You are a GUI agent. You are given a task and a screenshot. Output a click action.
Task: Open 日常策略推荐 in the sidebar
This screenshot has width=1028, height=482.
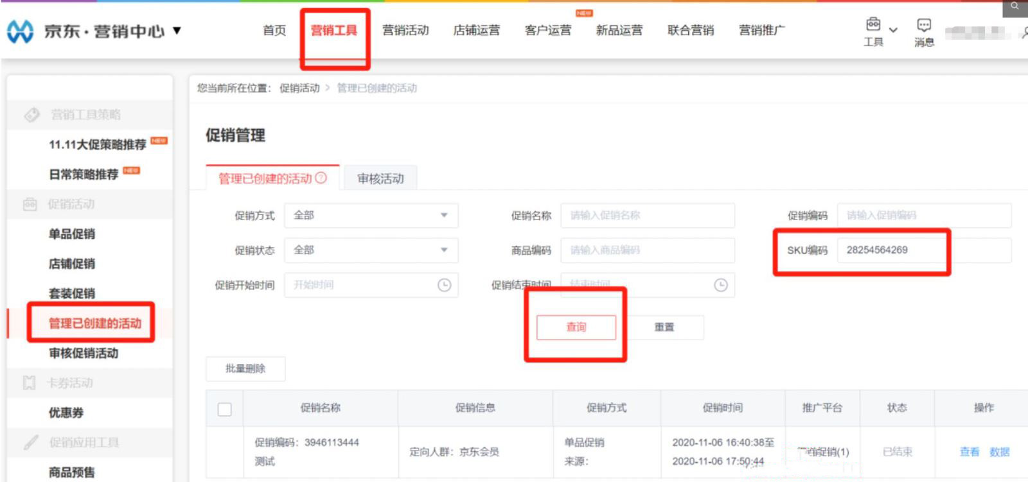click(x=84, y=175)
